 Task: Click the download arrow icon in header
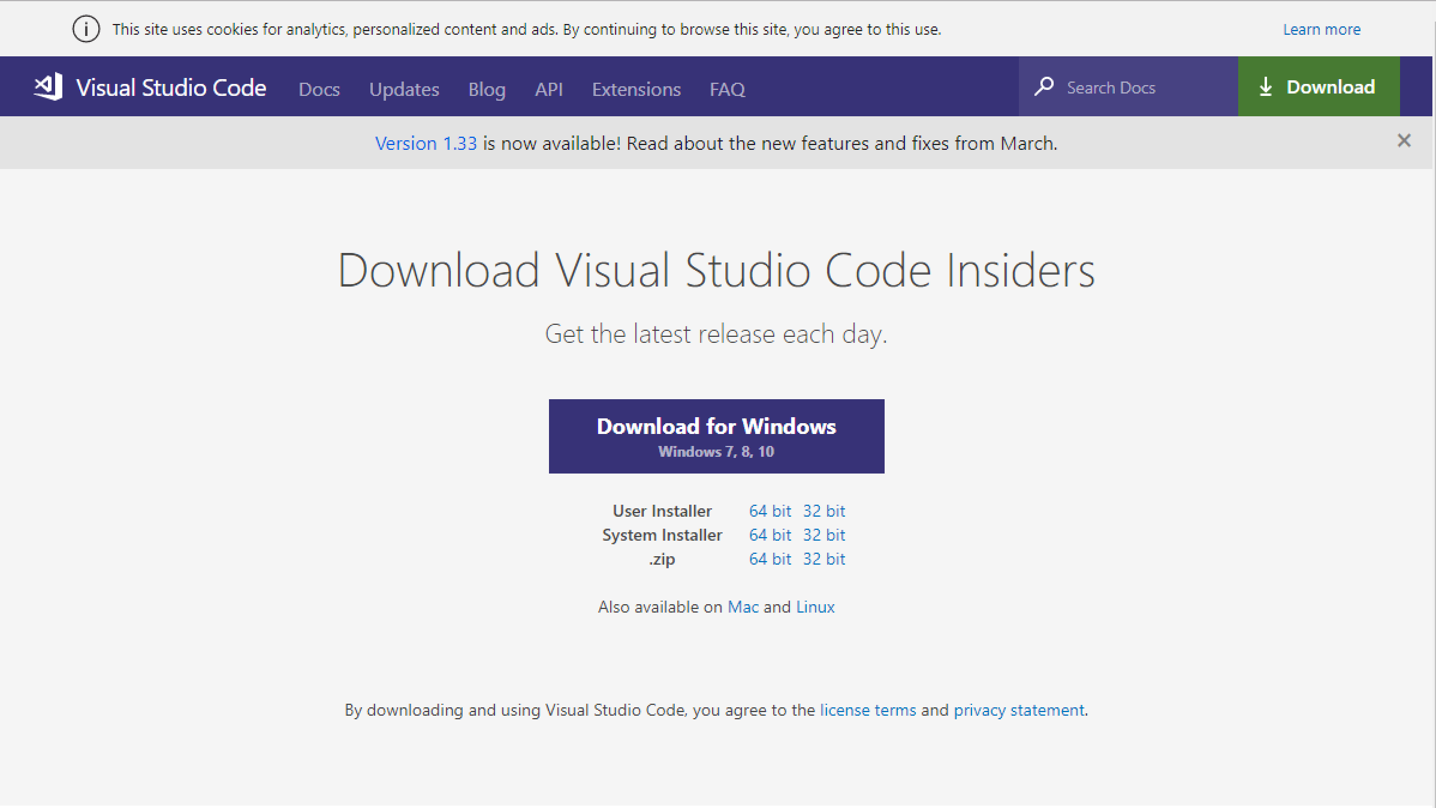(x=1265, y=87)
